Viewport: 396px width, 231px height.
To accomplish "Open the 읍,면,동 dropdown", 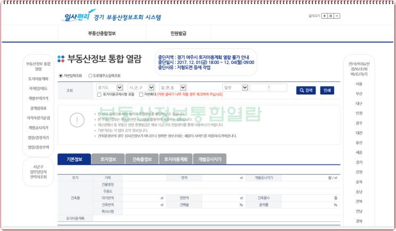I will (173, 87).
